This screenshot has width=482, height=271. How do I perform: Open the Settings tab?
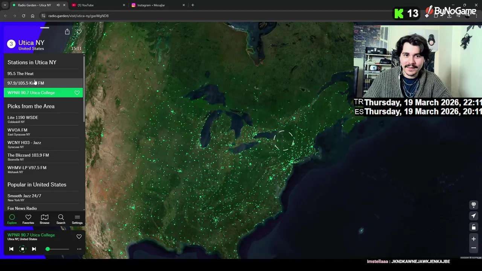point(77,219)
